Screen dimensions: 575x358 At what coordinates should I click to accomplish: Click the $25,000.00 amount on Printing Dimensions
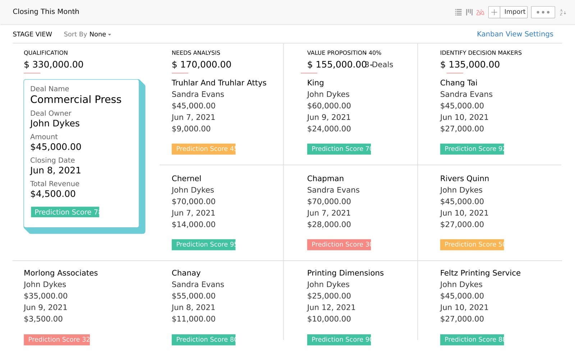[329, 296]
